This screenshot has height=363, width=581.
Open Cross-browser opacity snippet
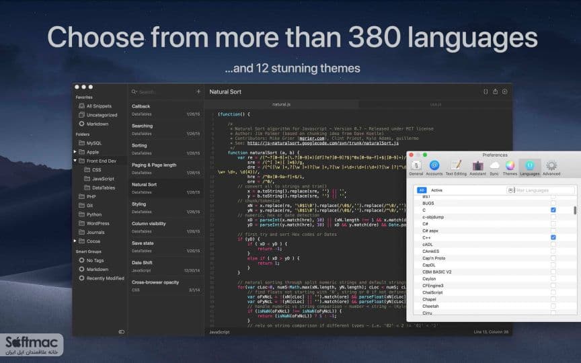click(165, 286)
